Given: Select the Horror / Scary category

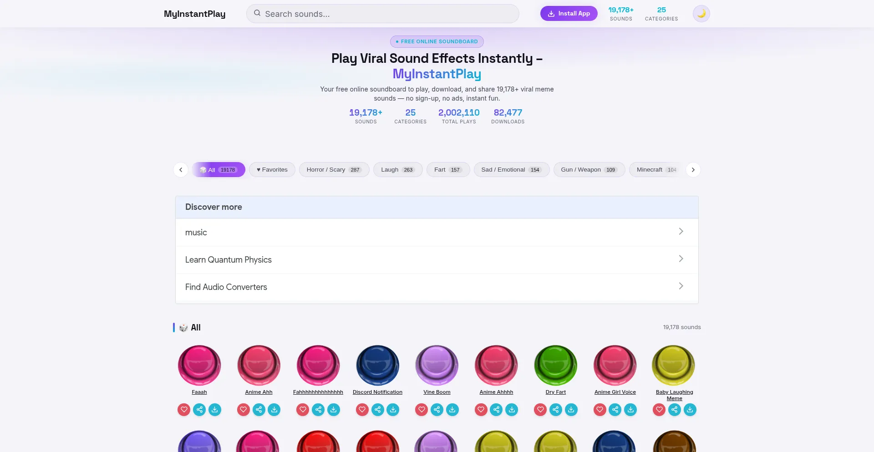Looking at the screenshot, I should point(334,170).
